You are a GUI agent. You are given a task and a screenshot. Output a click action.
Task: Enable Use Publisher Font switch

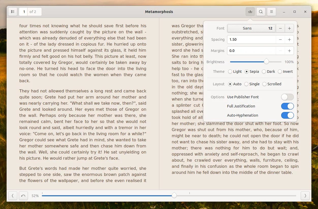point(287,97)
